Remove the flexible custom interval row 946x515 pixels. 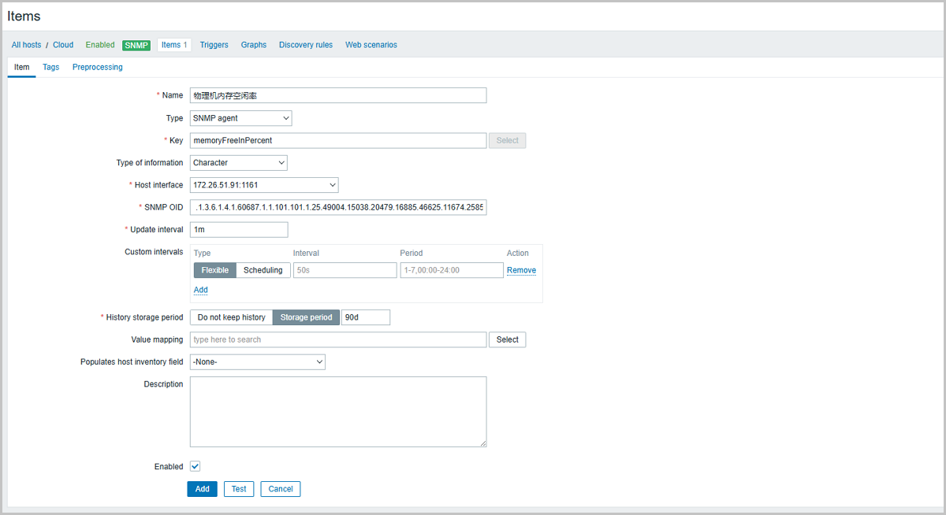coord(520,269)
